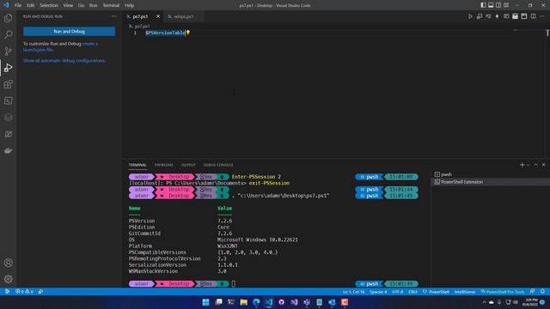Toggle primary side bar layout icon
The width and height of the screenshot is (550, 309).
point(483,5)
